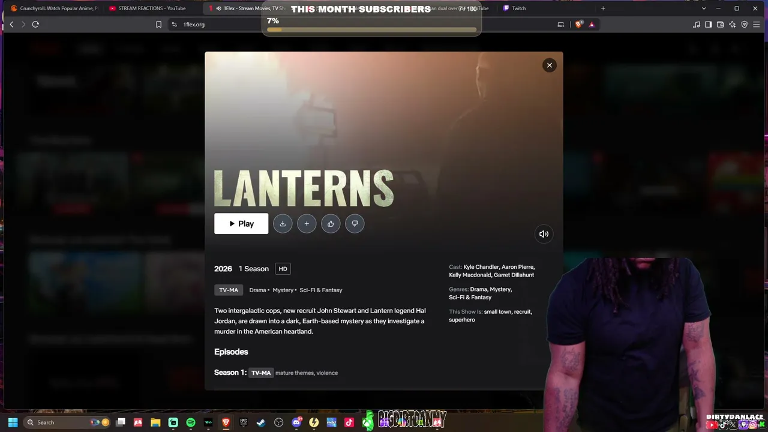Open OBS Studio from the taskbar

point(278,422)
